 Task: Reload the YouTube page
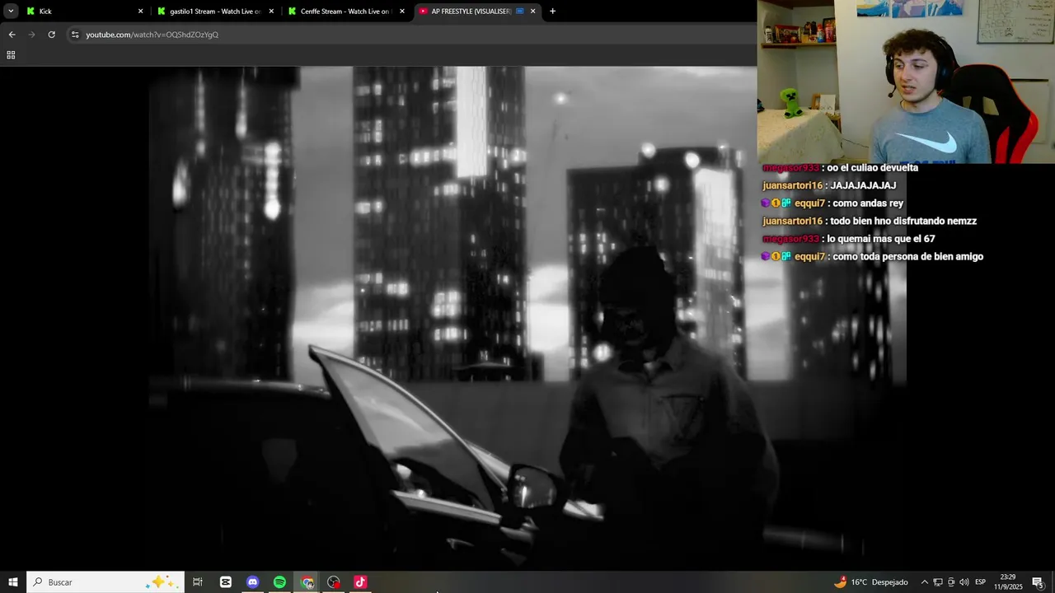pyautogui.click(x=51, y=35)
